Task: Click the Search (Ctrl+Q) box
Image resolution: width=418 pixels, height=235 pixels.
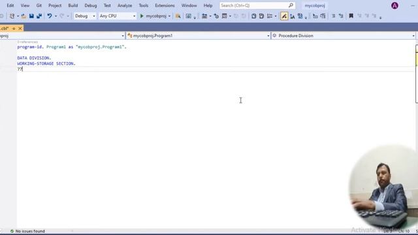Action: pos(257,5)
